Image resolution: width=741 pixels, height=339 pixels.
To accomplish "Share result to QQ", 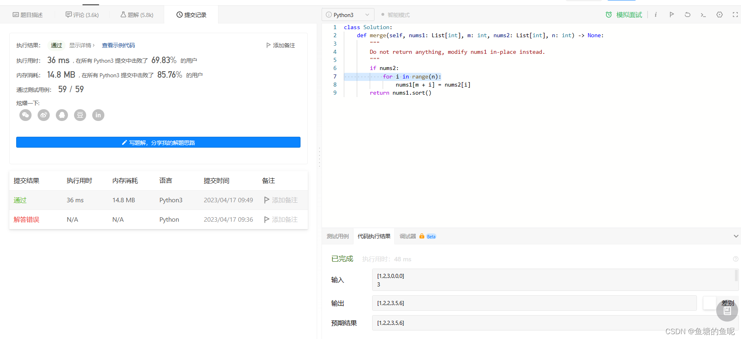I will 62,115.
